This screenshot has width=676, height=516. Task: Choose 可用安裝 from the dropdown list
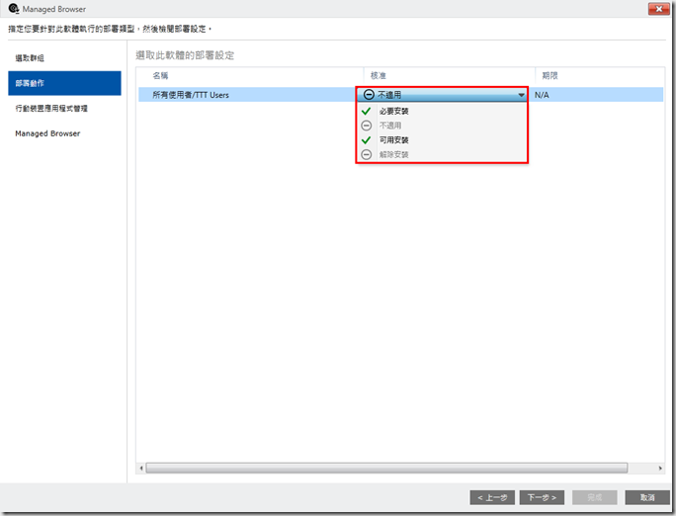(x=394, y=140)
